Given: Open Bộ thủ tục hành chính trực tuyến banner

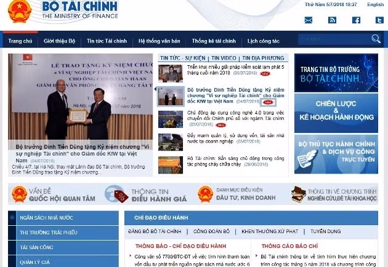Looking at the screenshot, I should coord(336,154).
